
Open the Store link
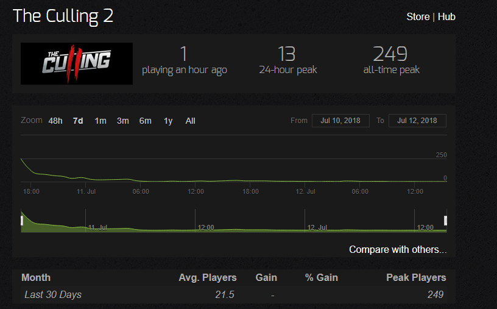tap(418, 17)
